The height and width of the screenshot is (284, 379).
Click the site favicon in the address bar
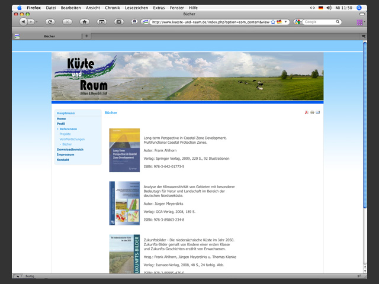pyautogui.click(x=146, y=22)
